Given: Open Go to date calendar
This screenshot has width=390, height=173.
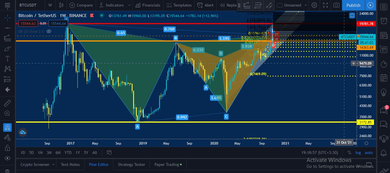Looking at the screenshot, I should (109, 153).
